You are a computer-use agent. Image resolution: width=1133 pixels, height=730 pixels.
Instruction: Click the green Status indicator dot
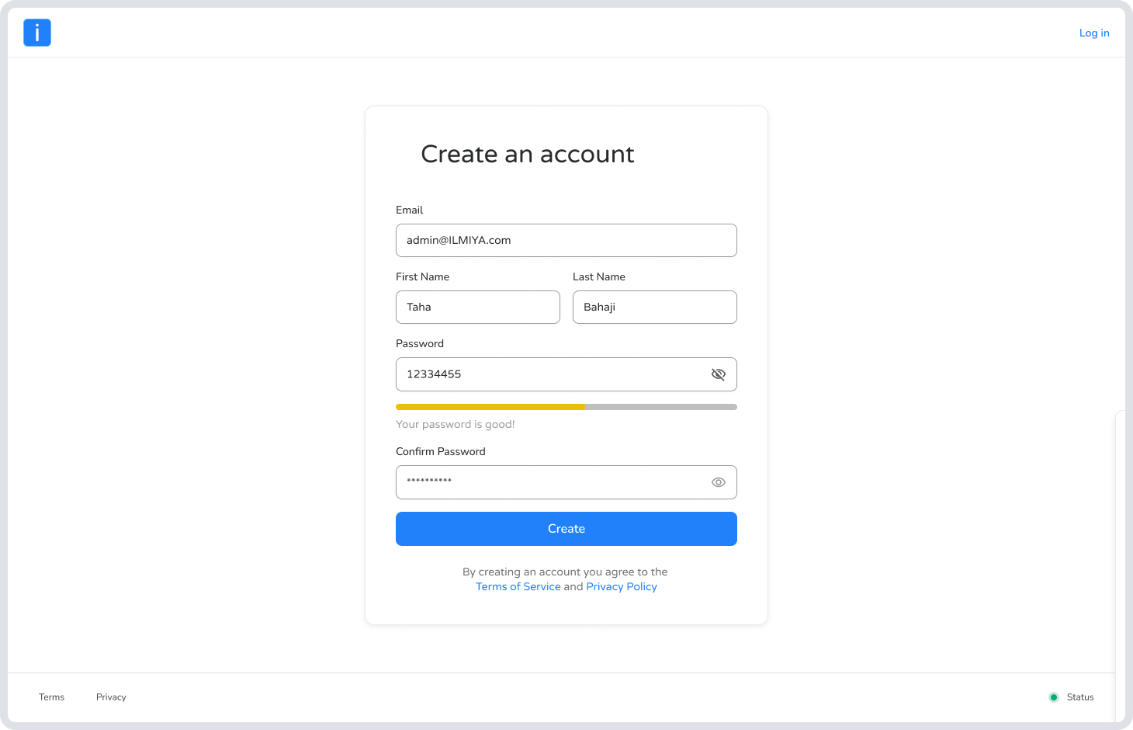[1054, 697]
